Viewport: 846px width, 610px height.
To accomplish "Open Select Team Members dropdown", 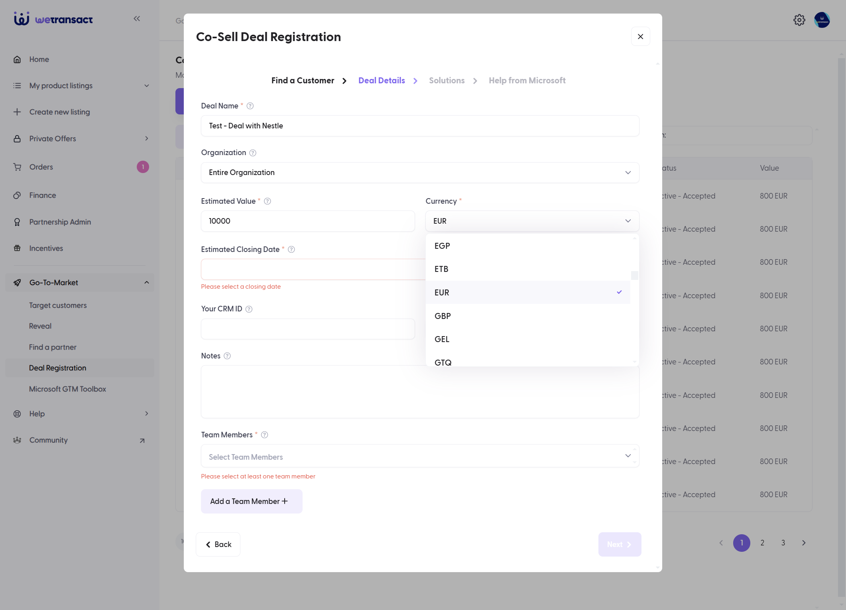I will coord(420,456).
